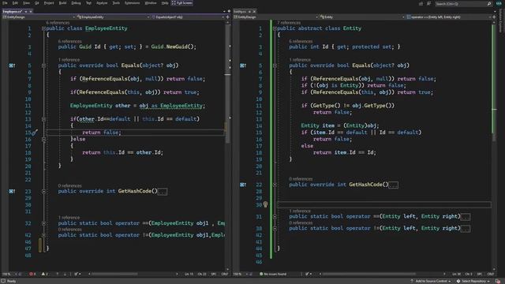Collapse the if block at line 13
Image resolution: width=505 pixels, height=284 pixels.
click(43, 119)
